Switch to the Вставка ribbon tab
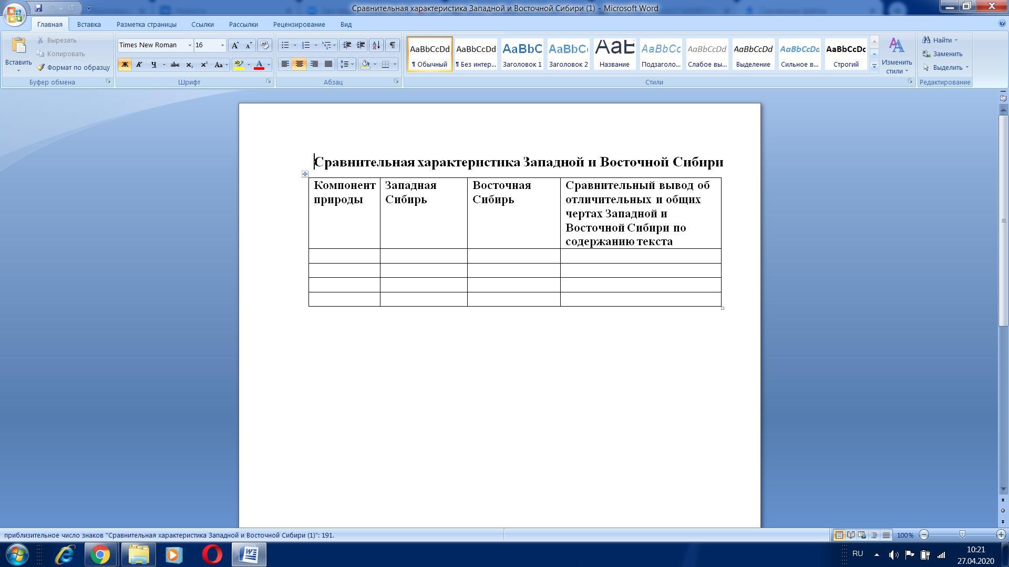This screenshot has height=567, width=1009. coord(88,24)
